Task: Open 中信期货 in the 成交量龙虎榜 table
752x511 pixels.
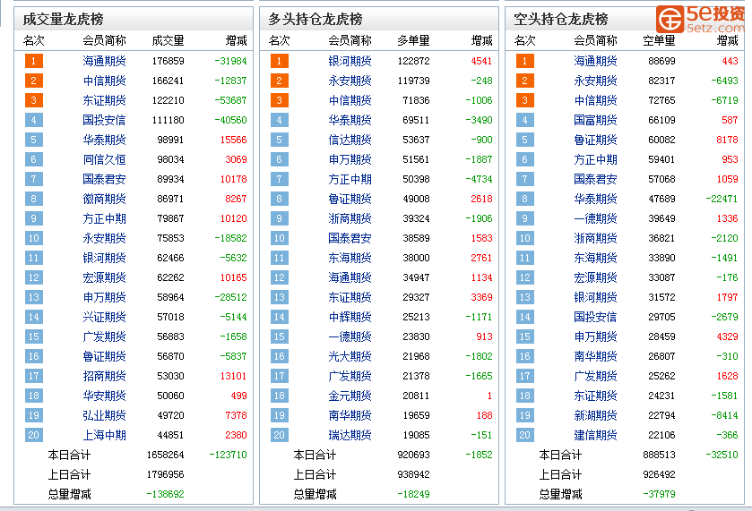Action: [x=104, y=81]
